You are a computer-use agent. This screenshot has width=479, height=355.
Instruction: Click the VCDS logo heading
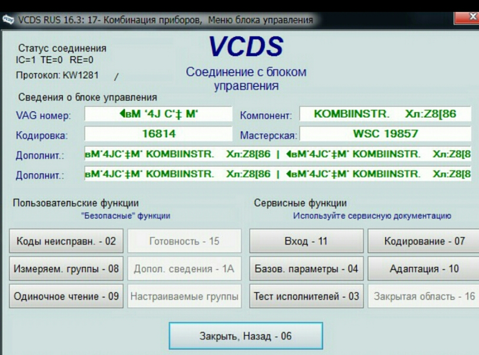tap(246, 46)
